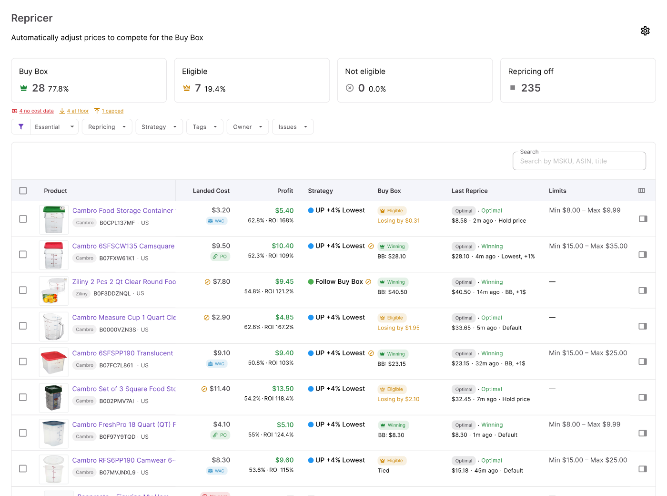
Task: Click 'Losing by $0.31' text
Action: click(x=398, y=221)
